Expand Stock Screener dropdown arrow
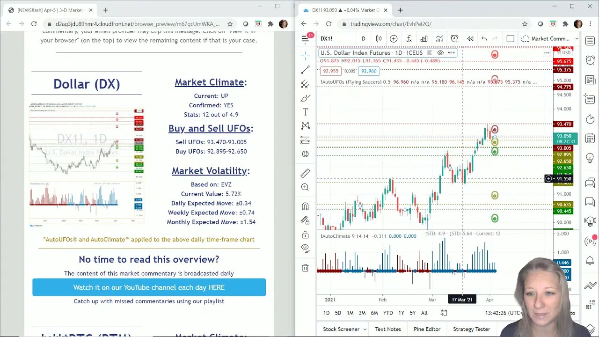 tap(365, 329)
